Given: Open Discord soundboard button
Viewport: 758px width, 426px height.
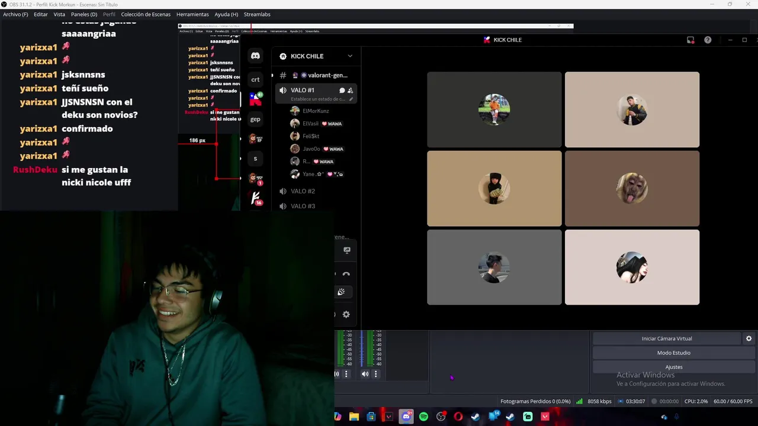Looking at the screenshot, I should (x=341, y=292).
